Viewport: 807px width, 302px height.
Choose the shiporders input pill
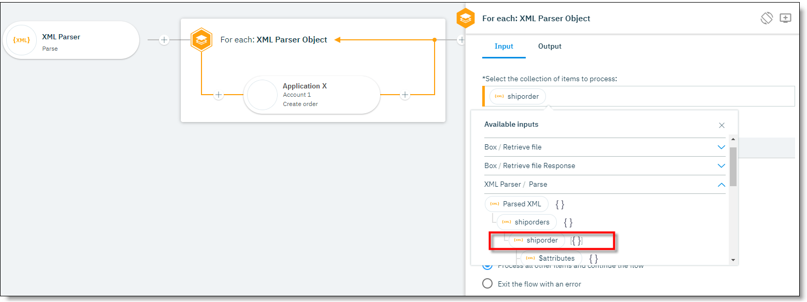pyautogui.click(x=526, y=222)
